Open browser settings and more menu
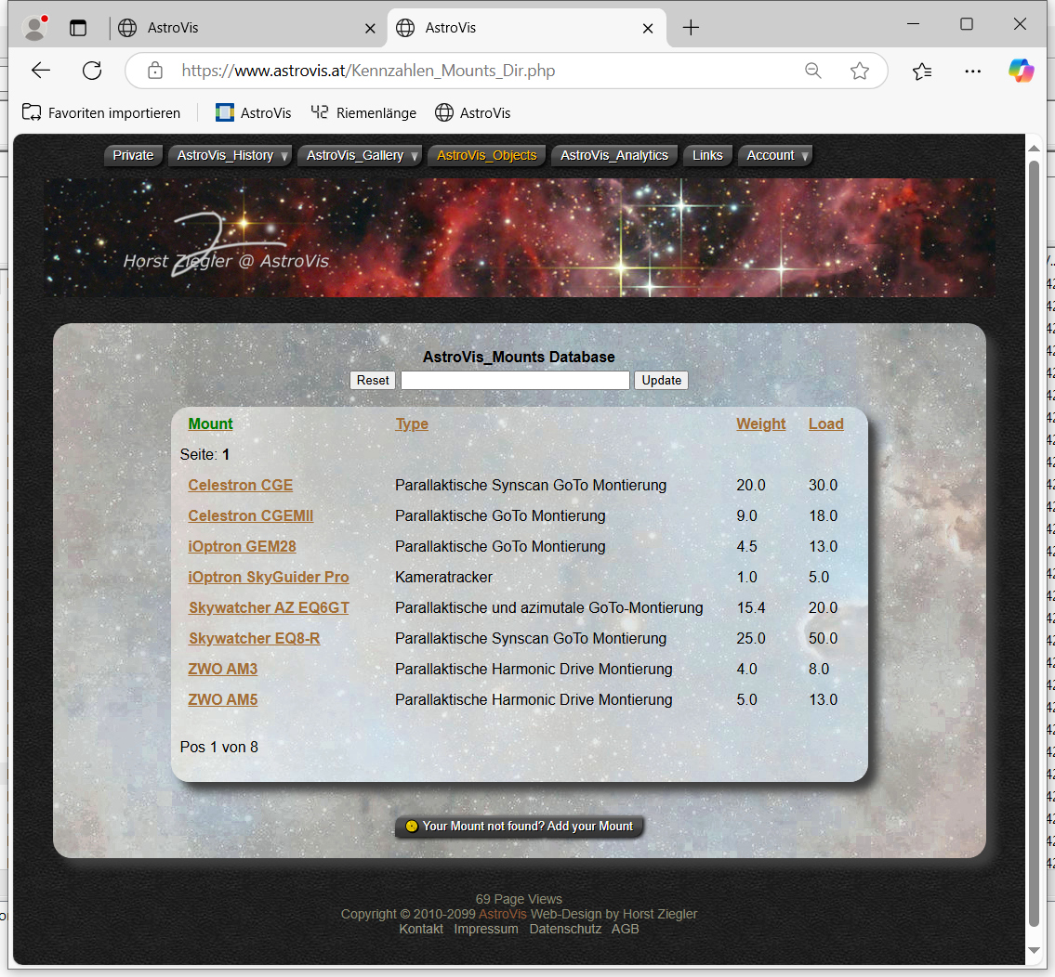Screen dimensions: 1055x977 point(973,71)
